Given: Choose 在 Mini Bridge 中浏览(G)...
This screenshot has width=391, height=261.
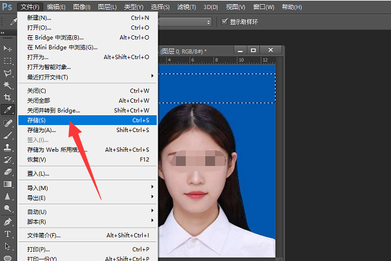Looking at the screenshot, I should pyautogui.click(x=87, y=48).
